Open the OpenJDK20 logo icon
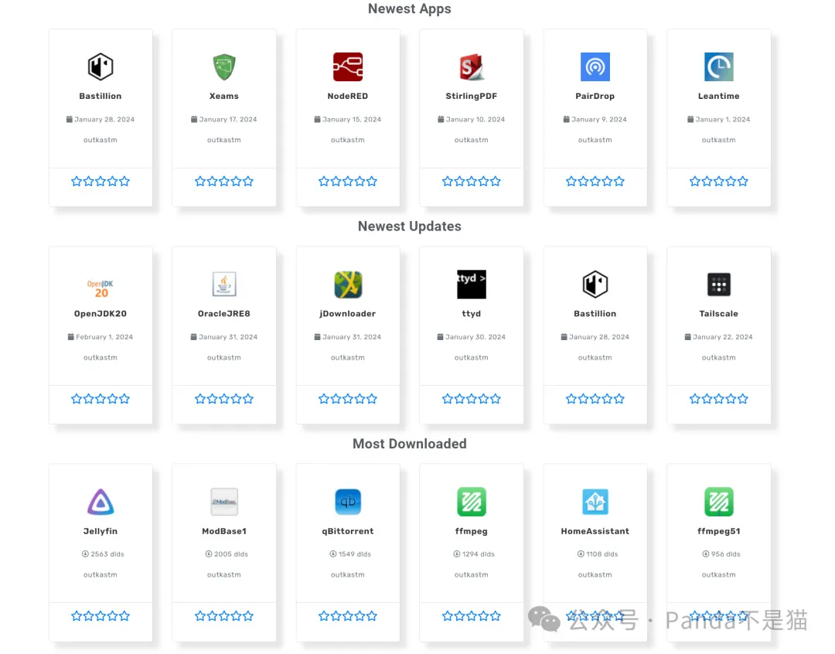835x654 pixels. tap(100, 288)
